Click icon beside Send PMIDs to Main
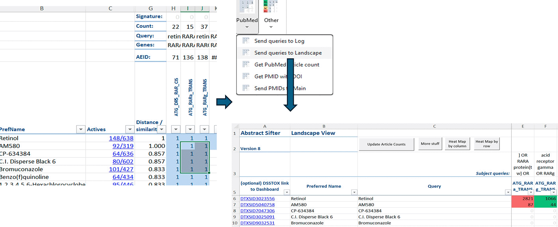 [x=246, y=88]
